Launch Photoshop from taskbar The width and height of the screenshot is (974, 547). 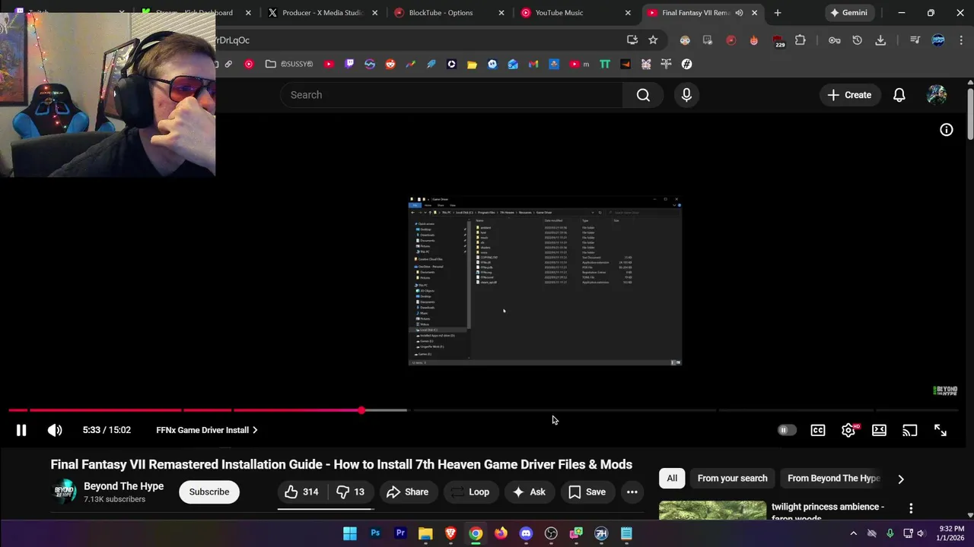pos(375,533)
